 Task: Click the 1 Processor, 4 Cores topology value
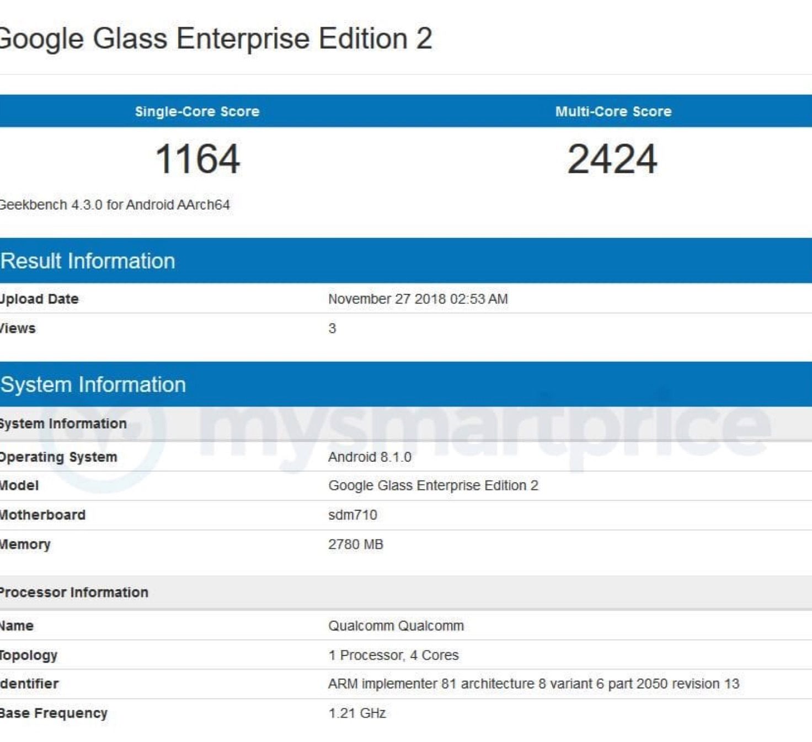pyautogui.click(x=393, y=655)
